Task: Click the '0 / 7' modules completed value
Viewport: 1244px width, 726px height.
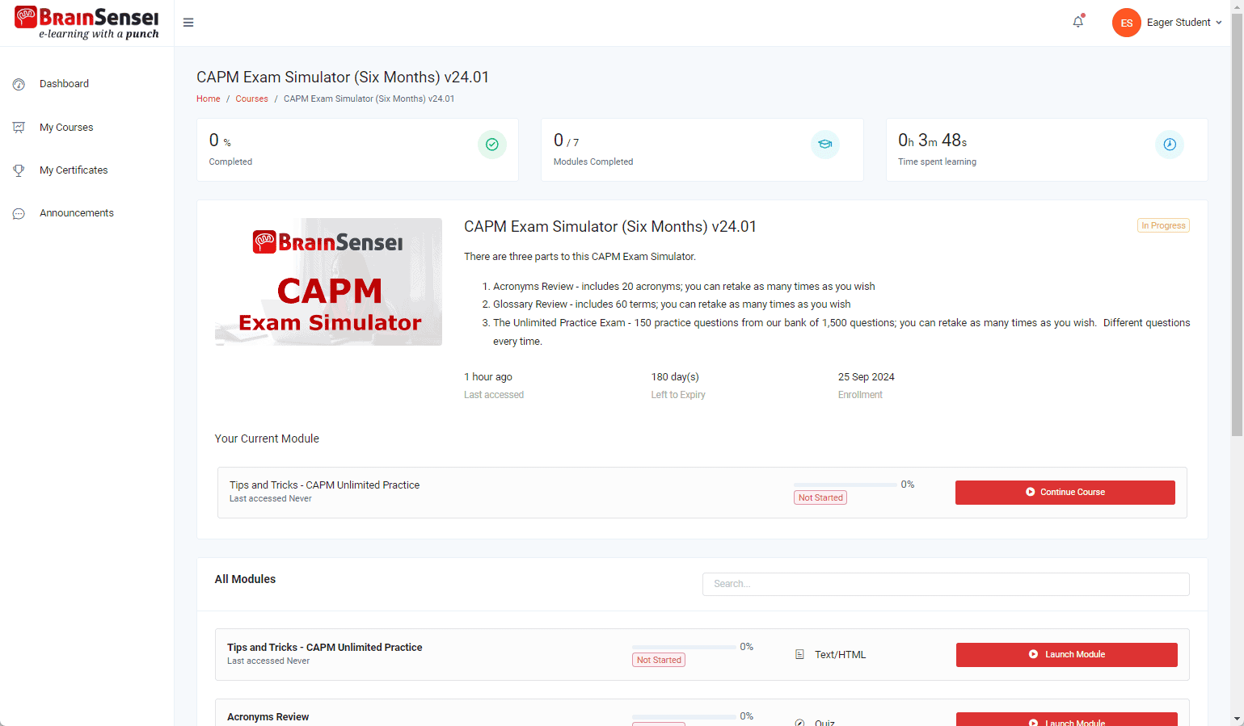Action: coord(566,141)
